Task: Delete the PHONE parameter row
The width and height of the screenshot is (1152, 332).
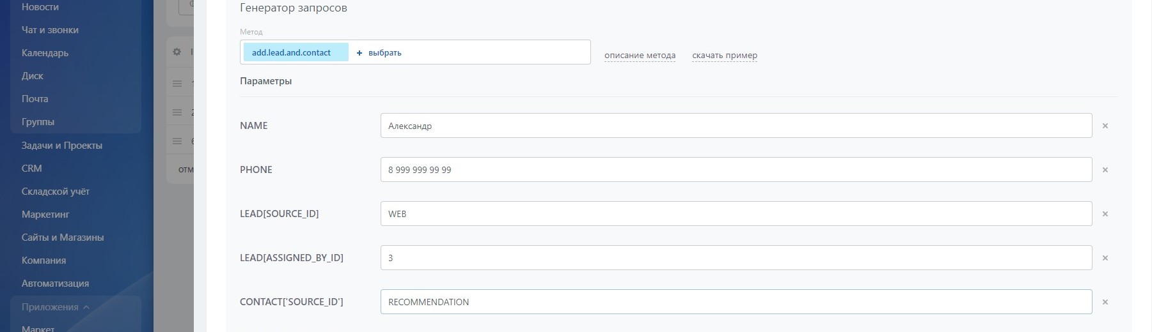Action: (1105, 170)
